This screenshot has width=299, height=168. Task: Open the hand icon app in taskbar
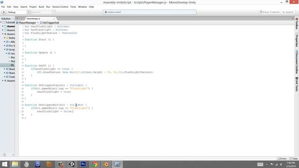[x=26, y=164]
